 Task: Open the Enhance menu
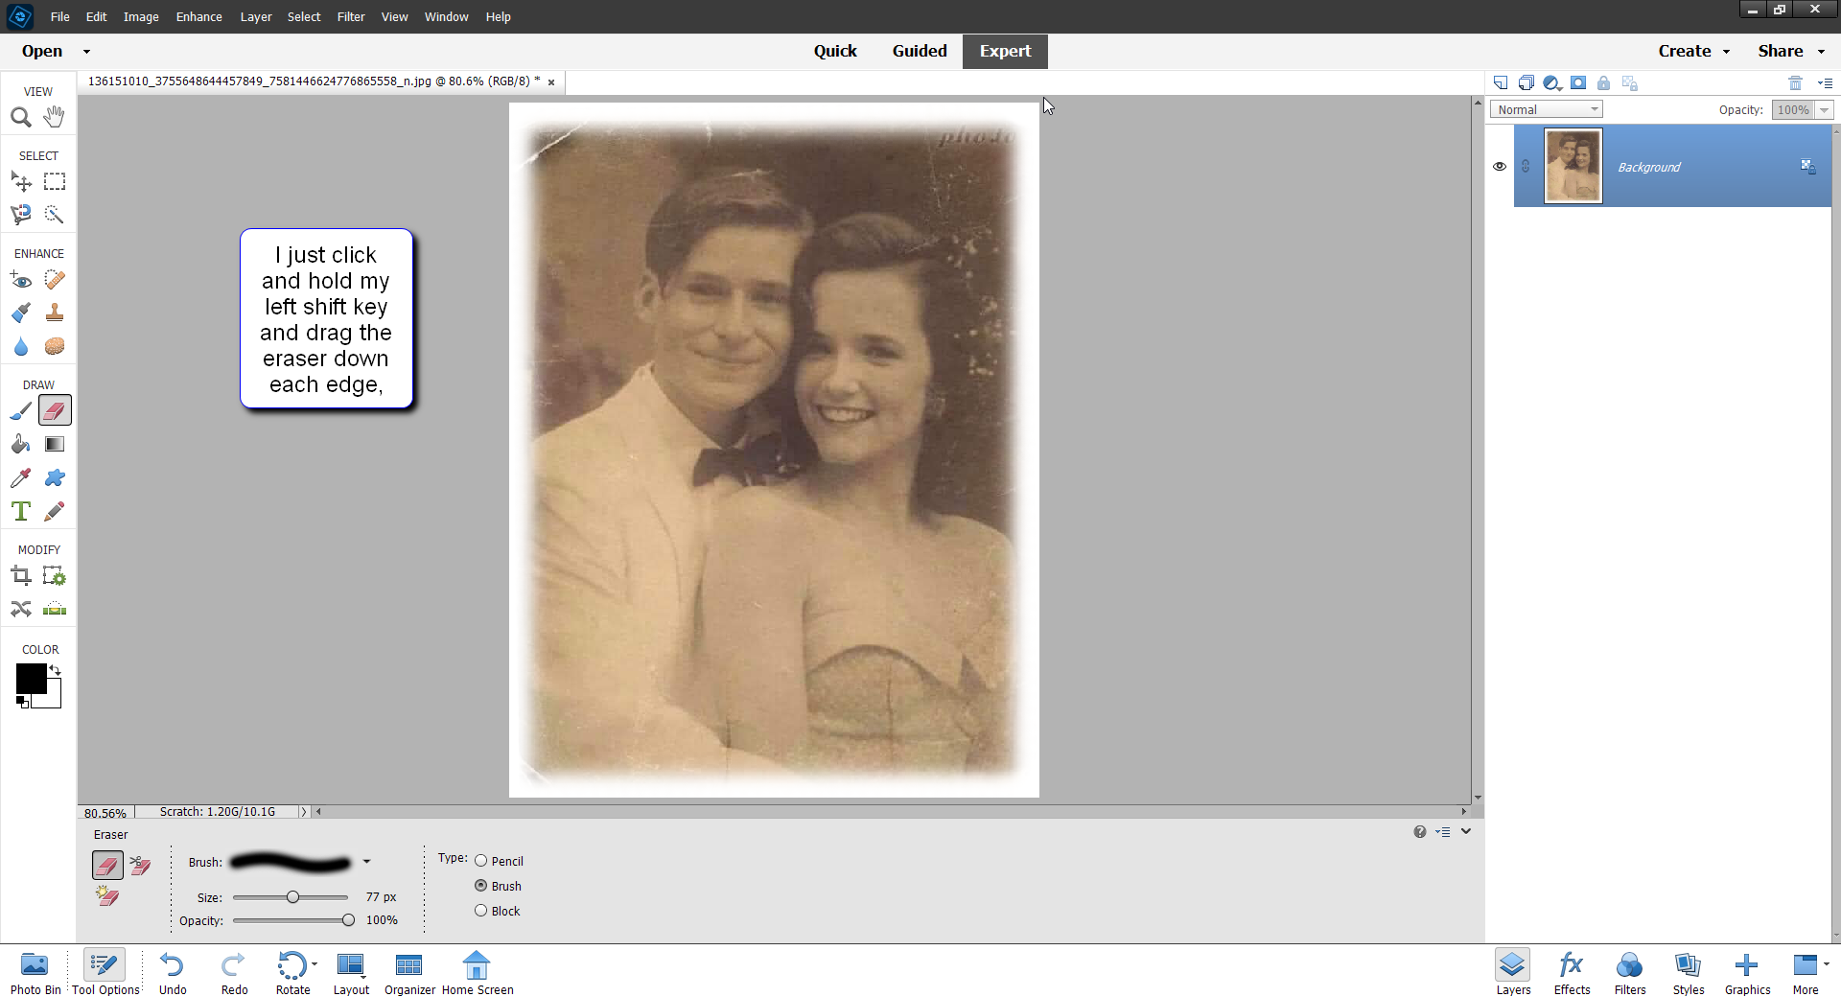(198, 16)
